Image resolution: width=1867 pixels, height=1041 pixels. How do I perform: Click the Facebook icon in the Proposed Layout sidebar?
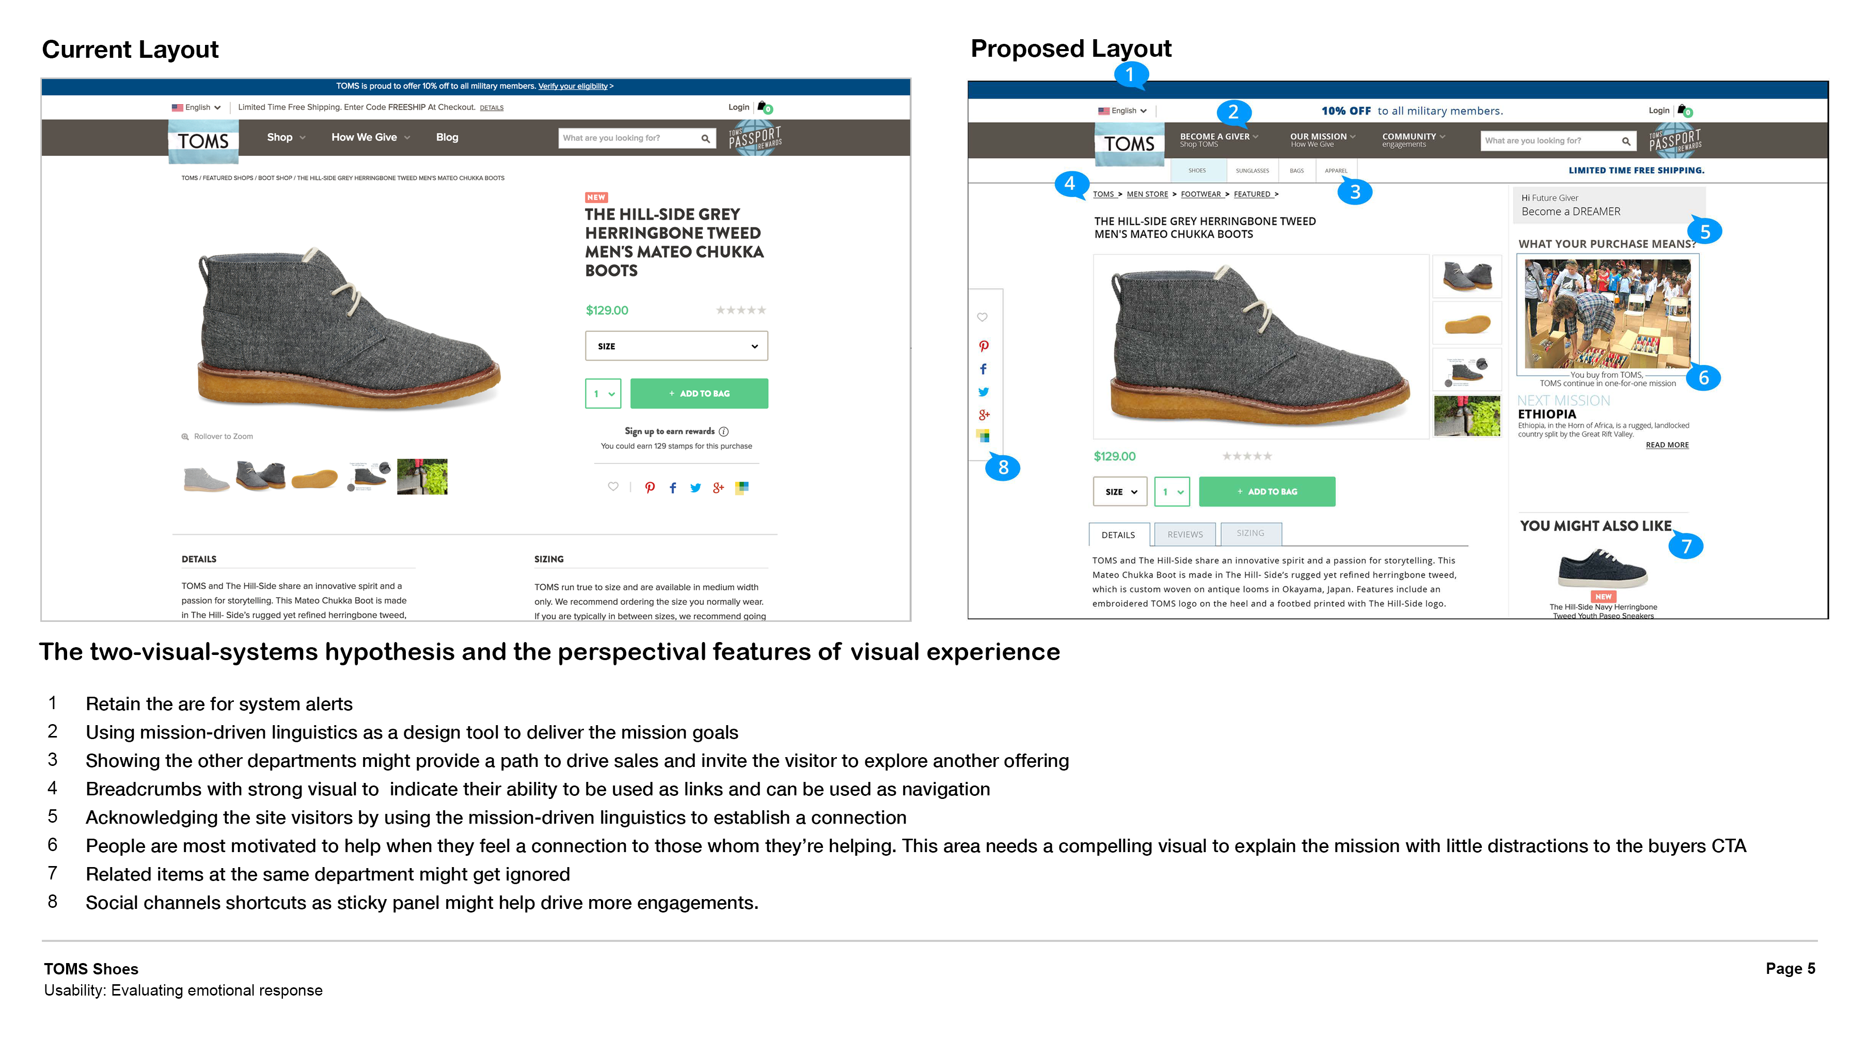(983, 370)
